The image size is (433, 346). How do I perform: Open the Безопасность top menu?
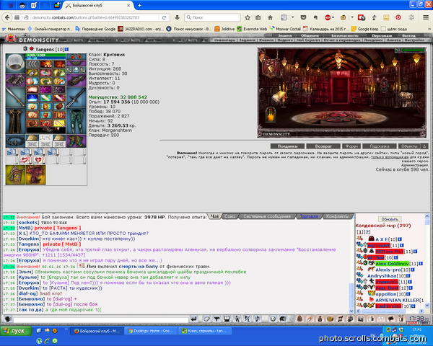(x=345, y=35)
